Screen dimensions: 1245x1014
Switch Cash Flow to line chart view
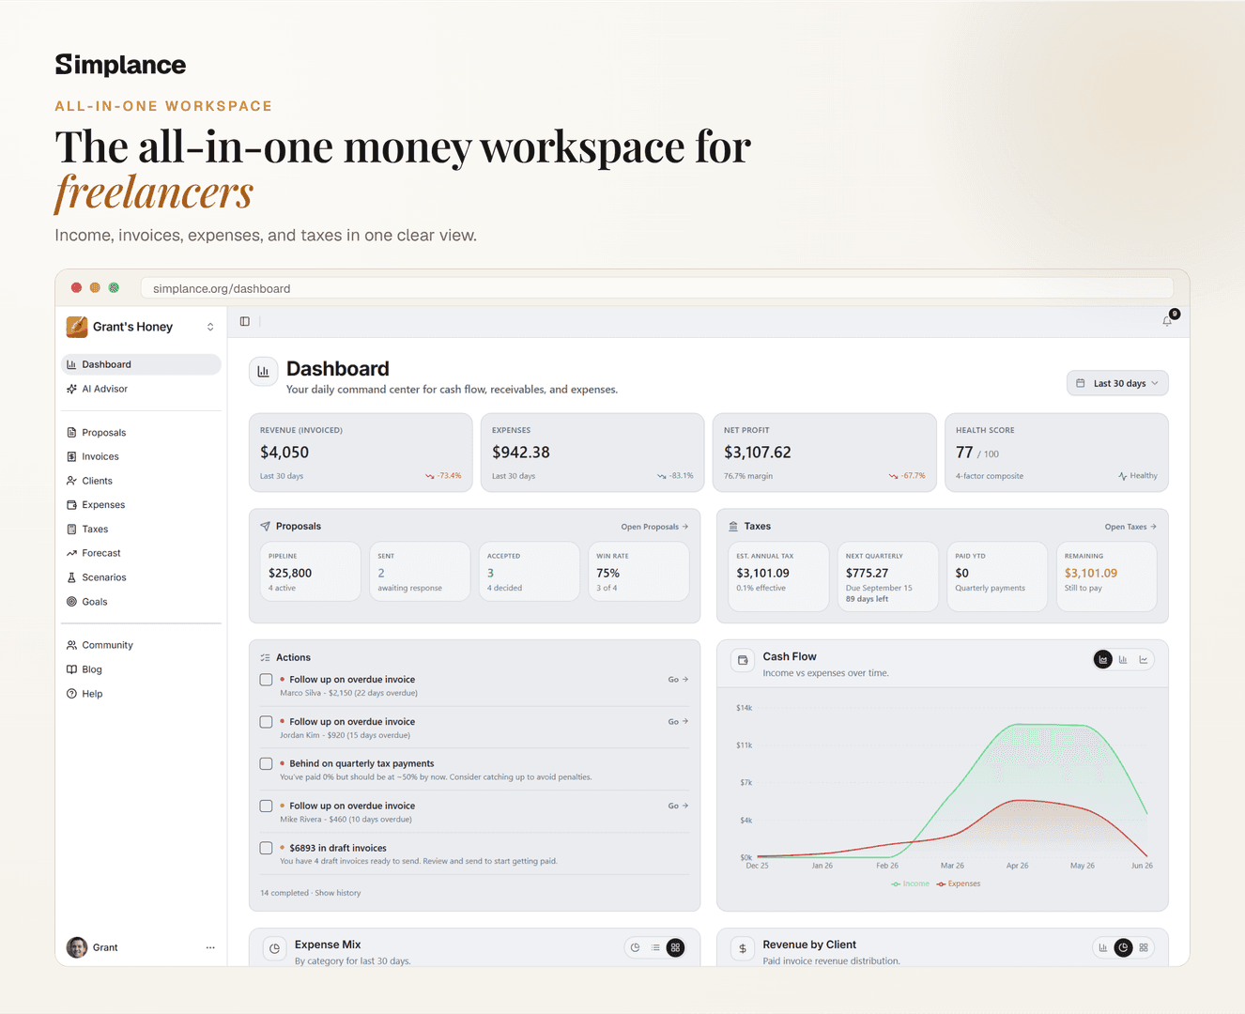point(1144,660)
